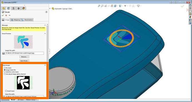Click 'Mask Image' section heading text
192x102 pixels.
[6, 65]
